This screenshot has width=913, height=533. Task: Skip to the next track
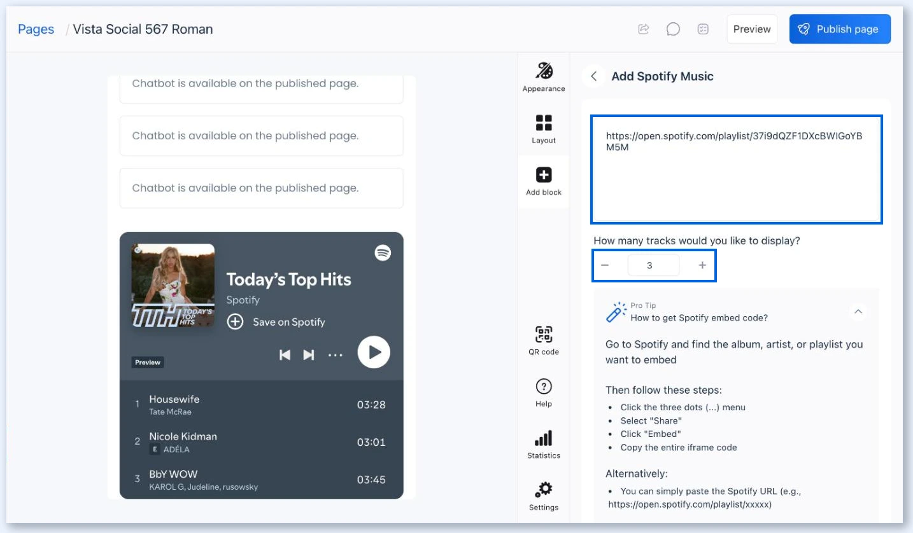point(309,355)
